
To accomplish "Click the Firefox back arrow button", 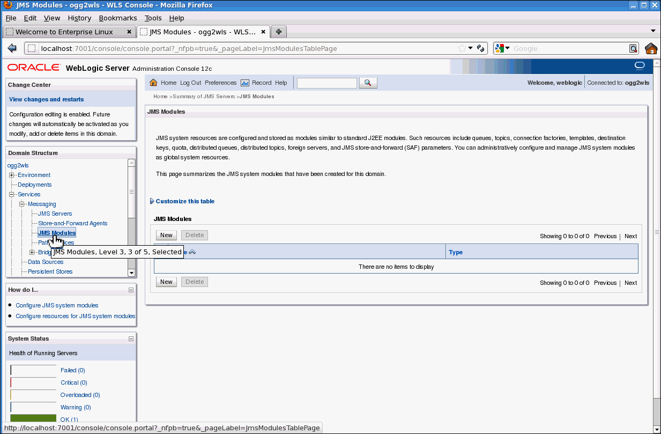I will [12, 48].
